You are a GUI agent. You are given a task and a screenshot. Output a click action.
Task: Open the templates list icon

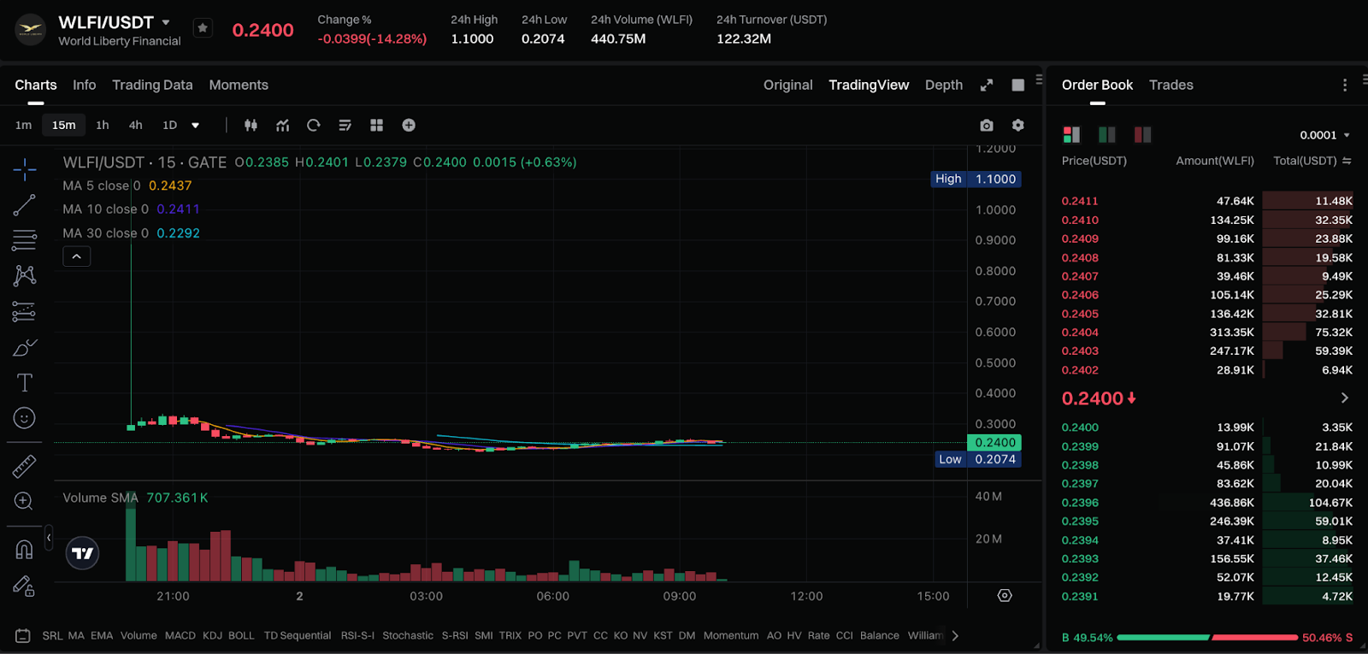click(345, 125)
